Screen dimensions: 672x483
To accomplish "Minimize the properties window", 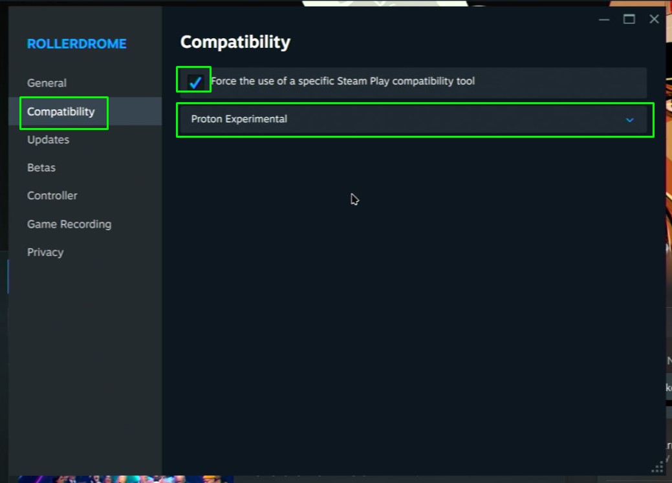I will (x=604, y=19).
